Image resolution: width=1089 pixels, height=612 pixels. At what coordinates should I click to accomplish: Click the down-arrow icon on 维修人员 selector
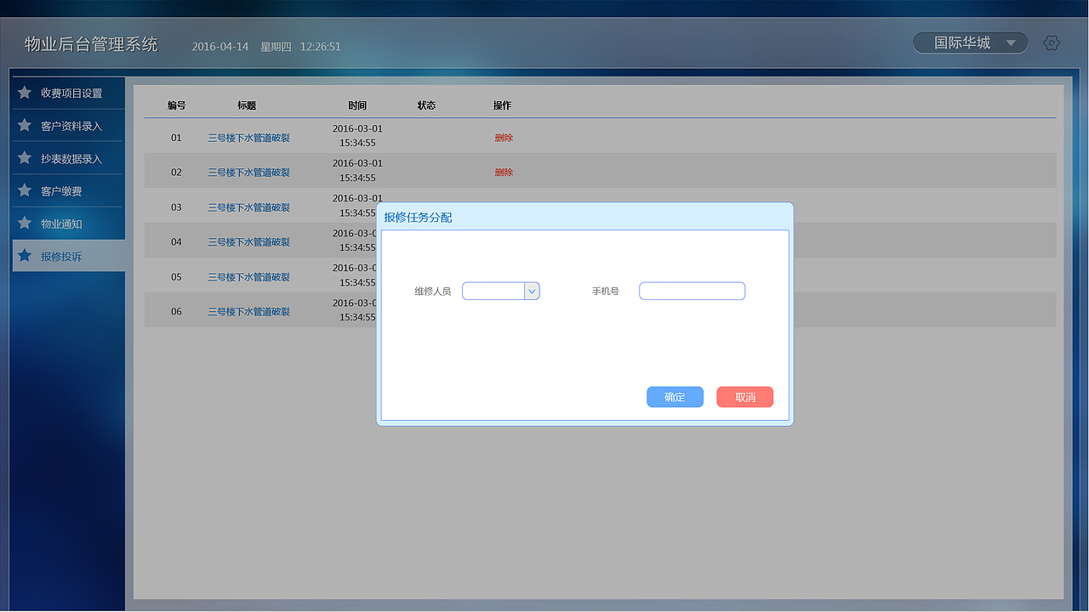click(533, 290)
